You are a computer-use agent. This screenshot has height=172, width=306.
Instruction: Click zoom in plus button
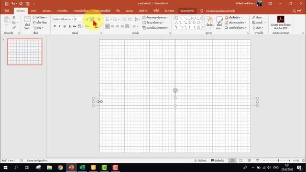289,161
